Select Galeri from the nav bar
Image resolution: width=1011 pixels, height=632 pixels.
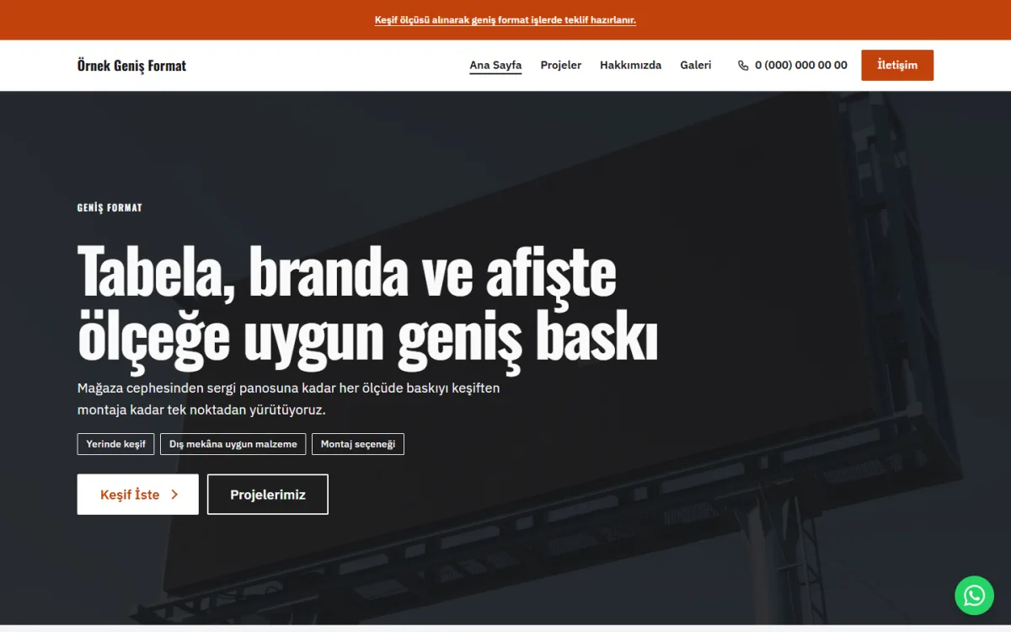click(696, 65)
